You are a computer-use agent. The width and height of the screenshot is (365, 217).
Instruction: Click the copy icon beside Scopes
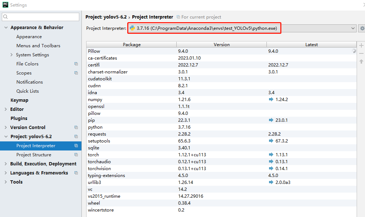[x=76, y=73]
